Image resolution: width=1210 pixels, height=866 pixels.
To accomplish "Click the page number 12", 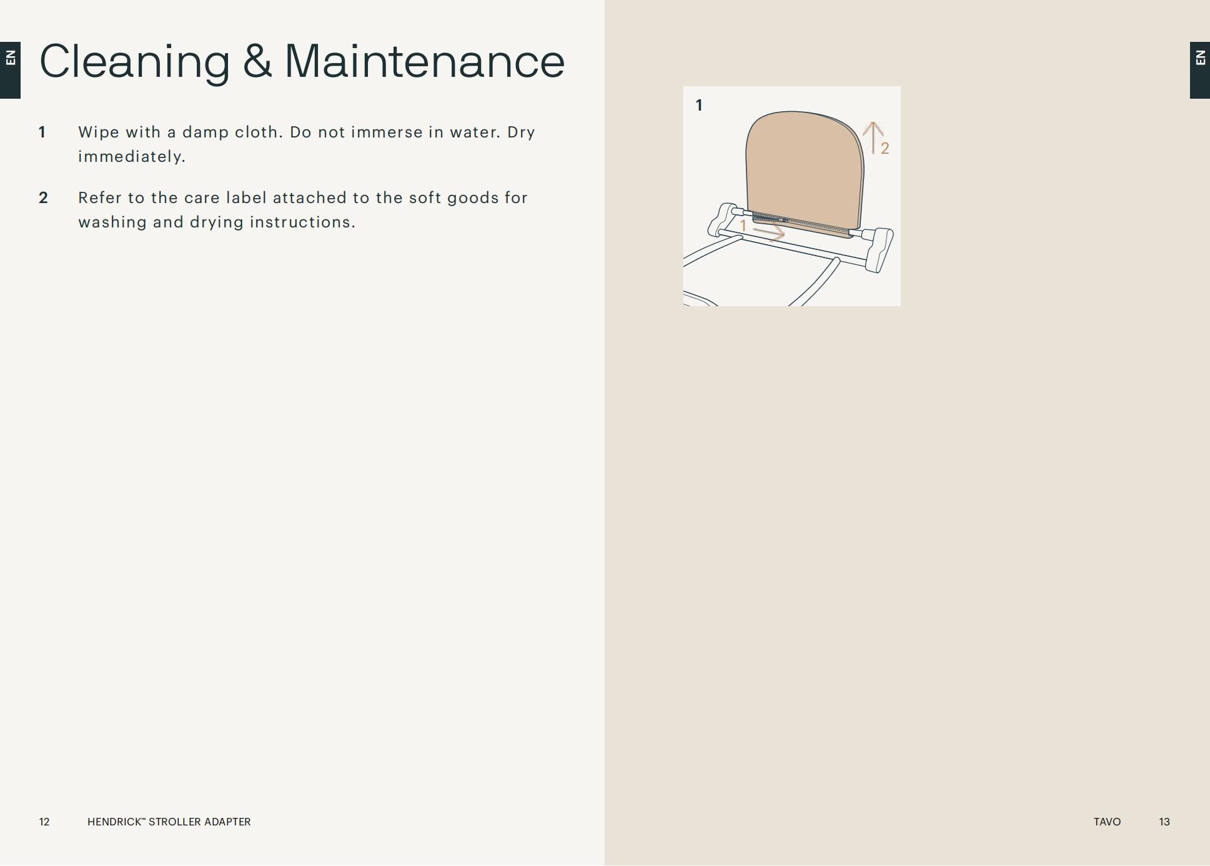I will point(44,822).
